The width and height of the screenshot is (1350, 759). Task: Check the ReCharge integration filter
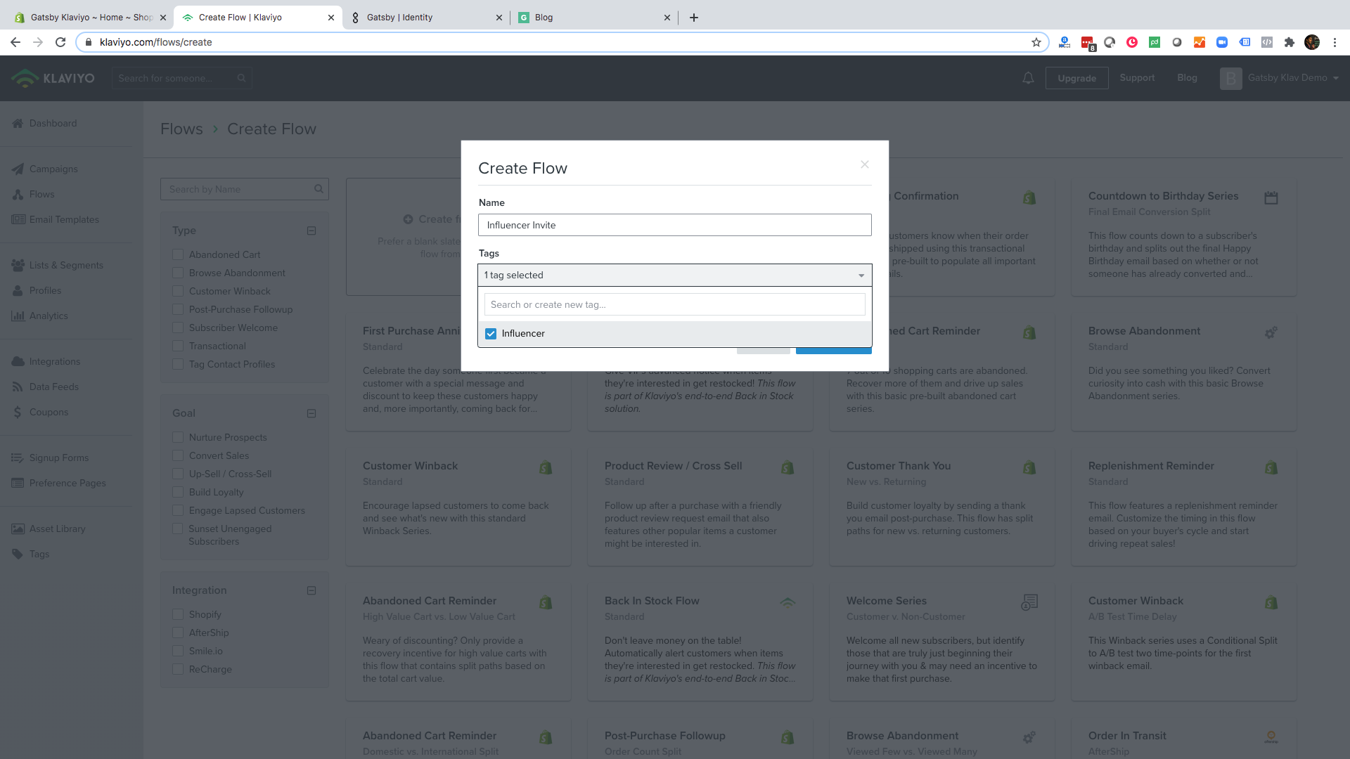178,669
